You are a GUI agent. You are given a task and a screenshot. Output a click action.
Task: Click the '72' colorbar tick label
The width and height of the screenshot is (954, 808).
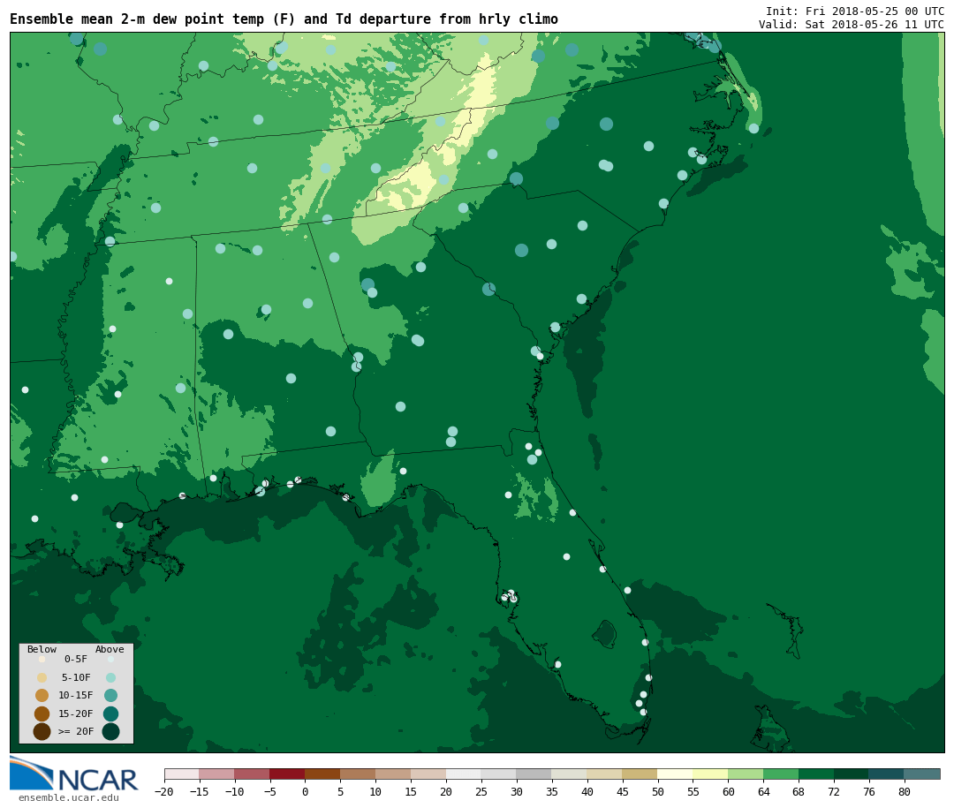point(834,791)
